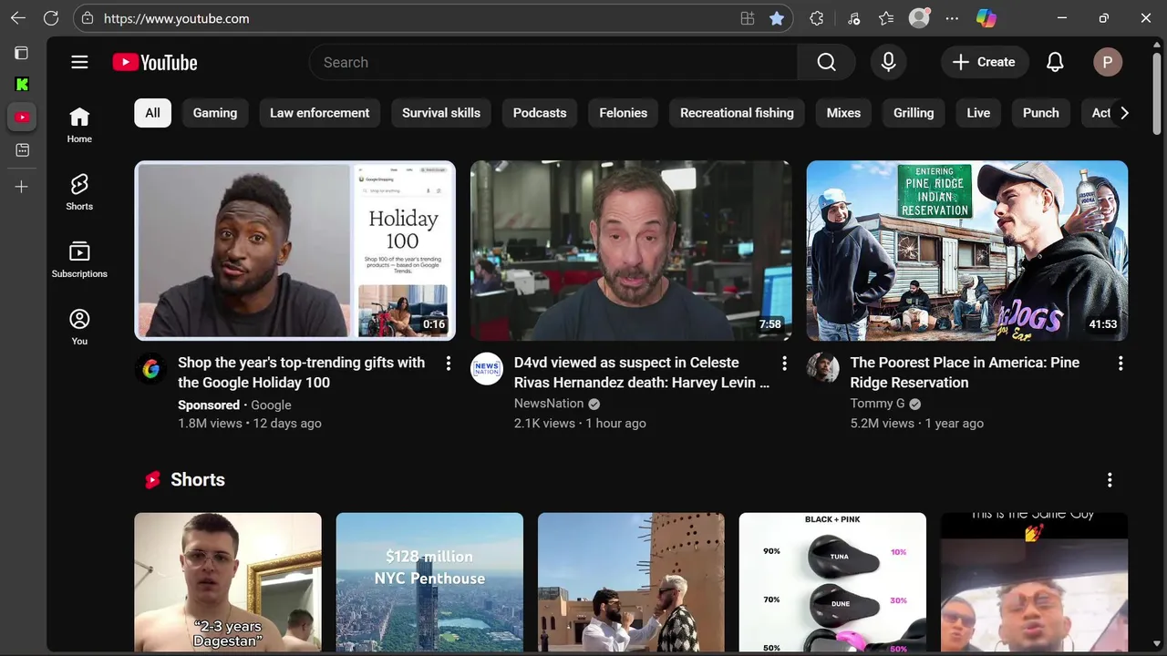The height and width of the screenshot is (656, 1167).
Task: Select the Felonies chip
Action: [624, 113]
